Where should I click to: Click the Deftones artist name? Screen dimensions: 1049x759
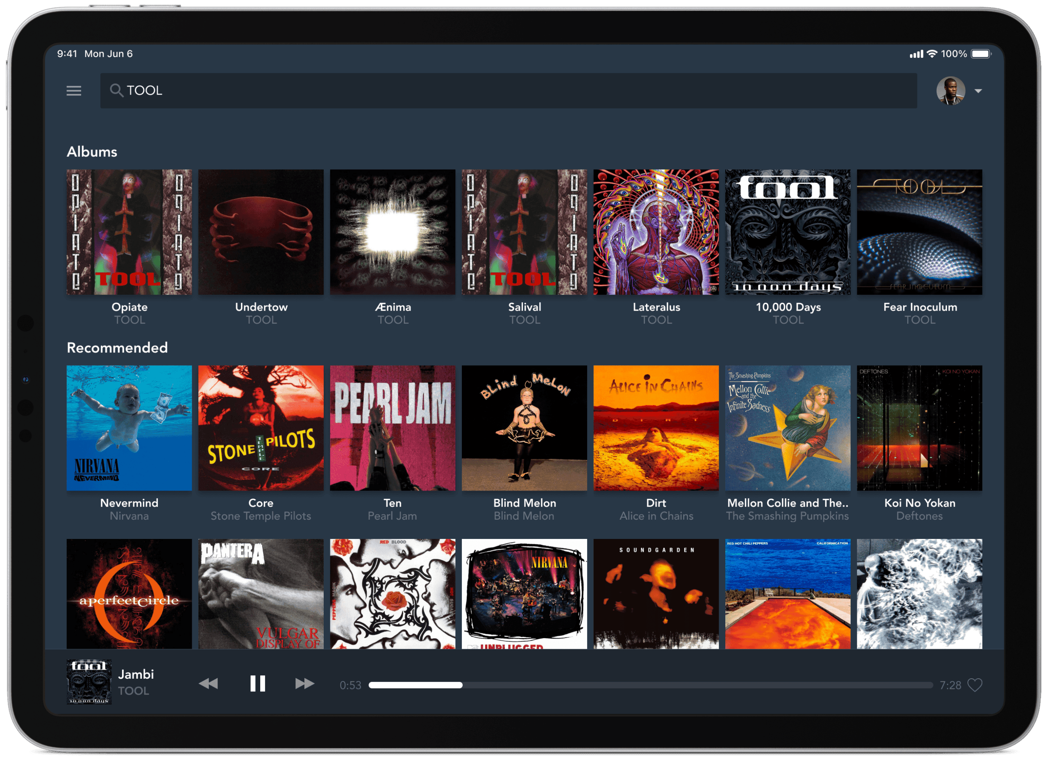920,516
